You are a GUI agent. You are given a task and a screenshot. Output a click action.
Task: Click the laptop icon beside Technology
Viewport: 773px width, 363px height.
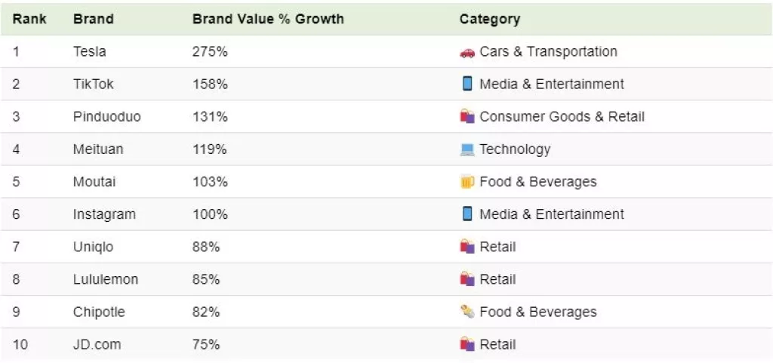467,149
